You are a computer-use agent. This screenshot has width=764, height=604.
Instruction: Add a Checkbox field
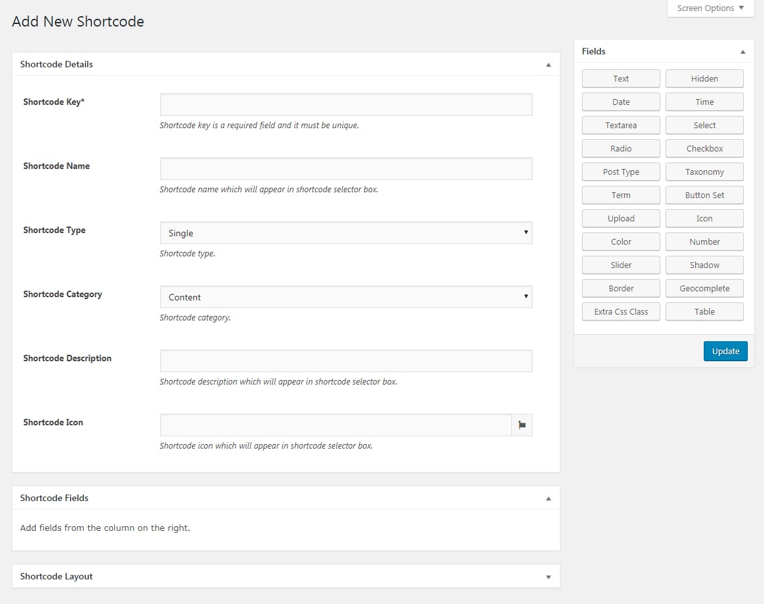[x=704, y=149]
